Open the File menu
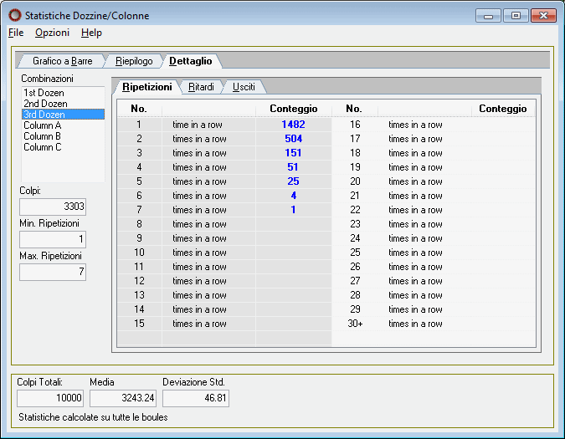565x439 pixels. tap(16, 33)
